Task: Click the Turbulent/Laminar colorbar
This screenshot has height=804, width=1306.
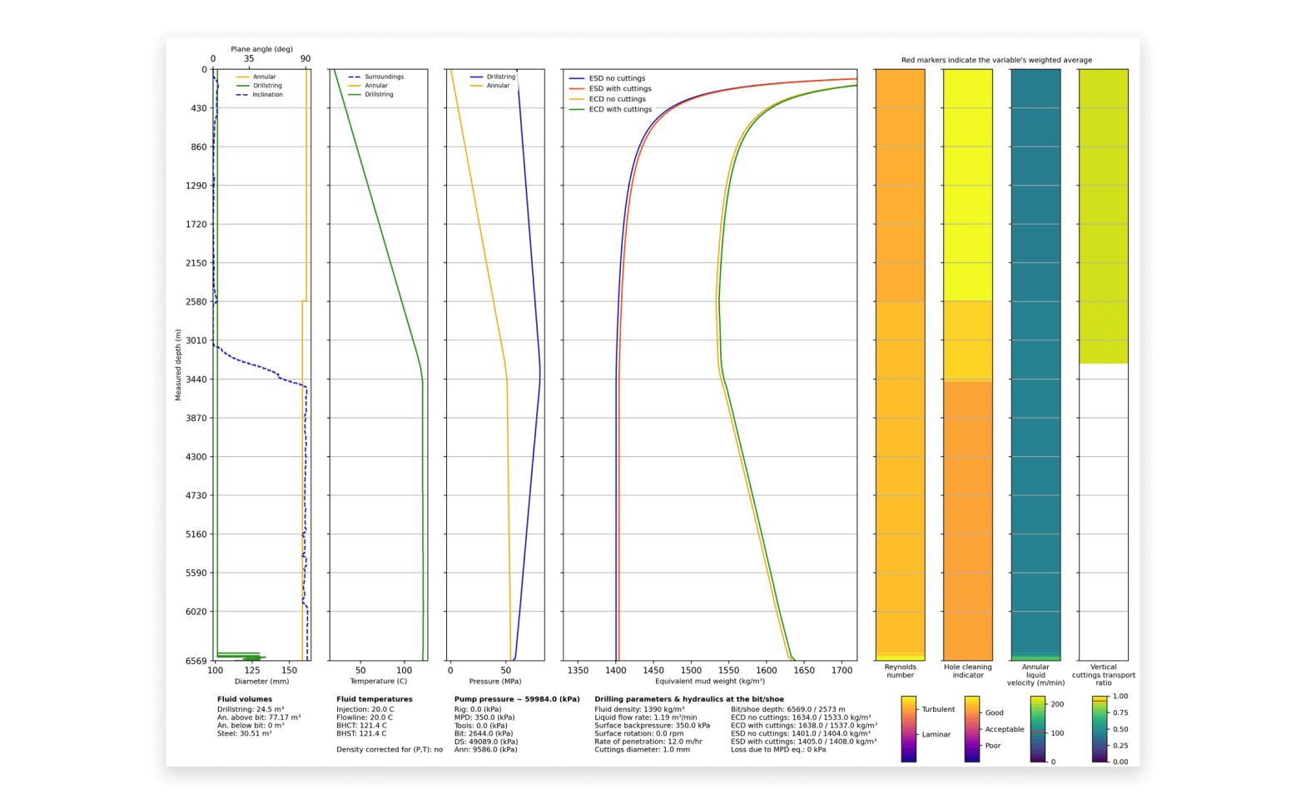Action: click(x=908, y=728)
